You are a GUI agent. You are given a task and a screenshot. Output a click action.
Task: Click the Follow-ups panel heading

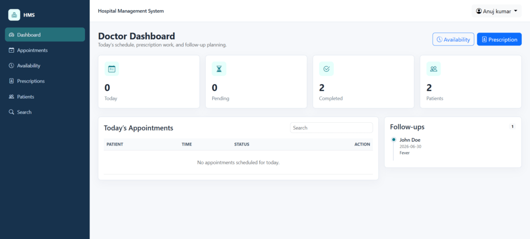tap(407, 127)
